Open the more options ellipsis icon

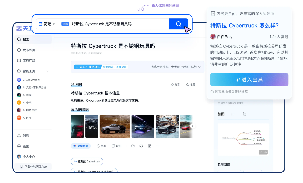pyautogui.click(x=158, y=146)
